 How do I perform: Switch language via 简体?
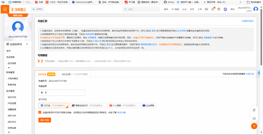[232, 9]
